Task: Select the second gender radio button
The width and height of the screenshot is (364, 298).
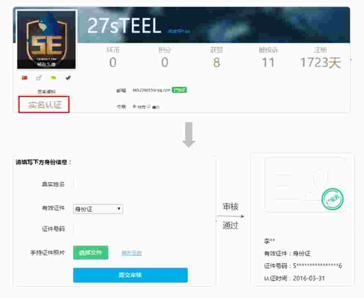Action: (x=149, y=107)
